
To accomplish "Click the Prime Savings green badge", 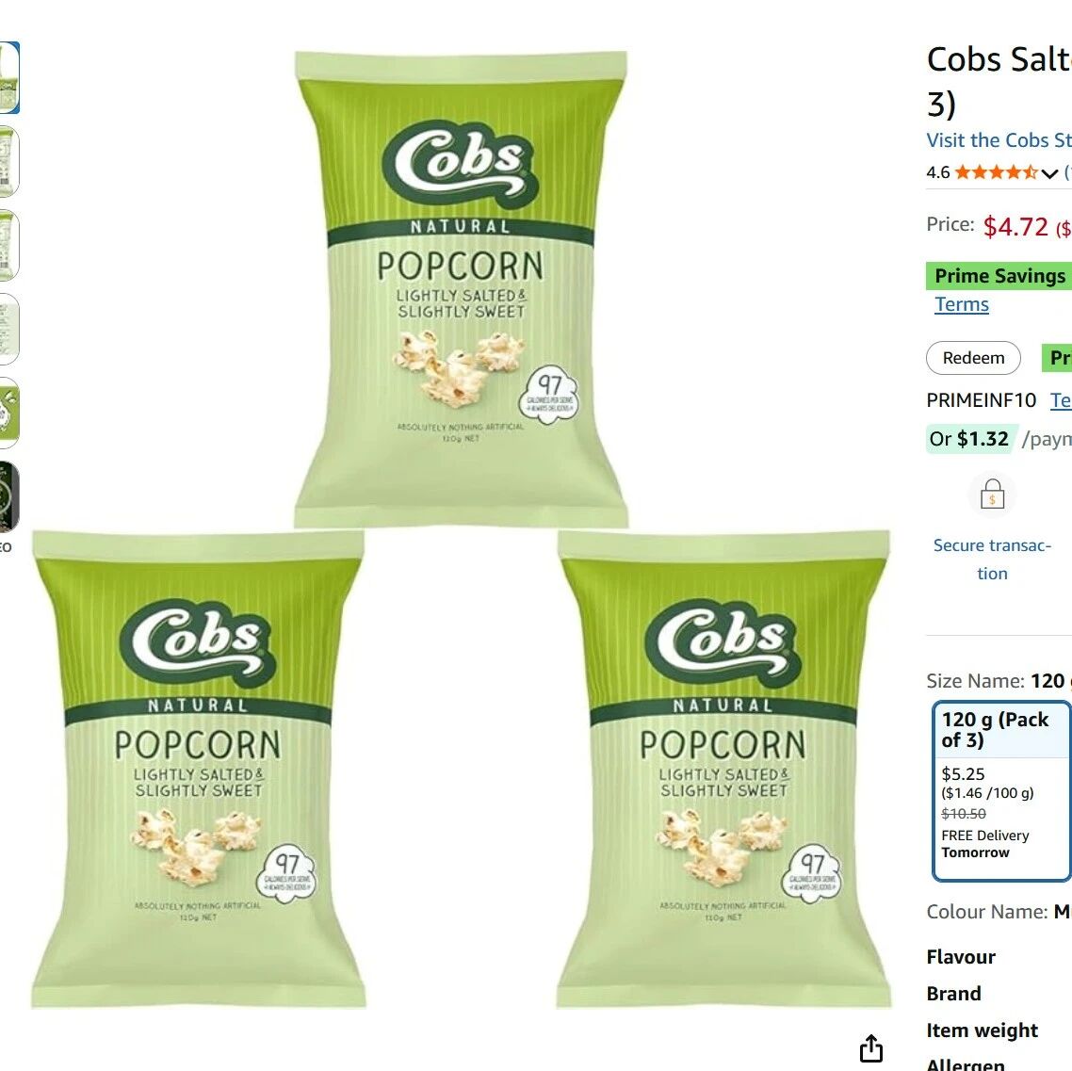I will [999, 275].
